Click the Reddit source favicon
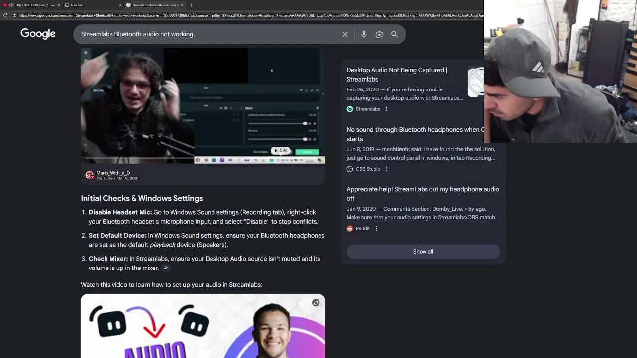This screenshot has height=358, width=637. [350, 228]
